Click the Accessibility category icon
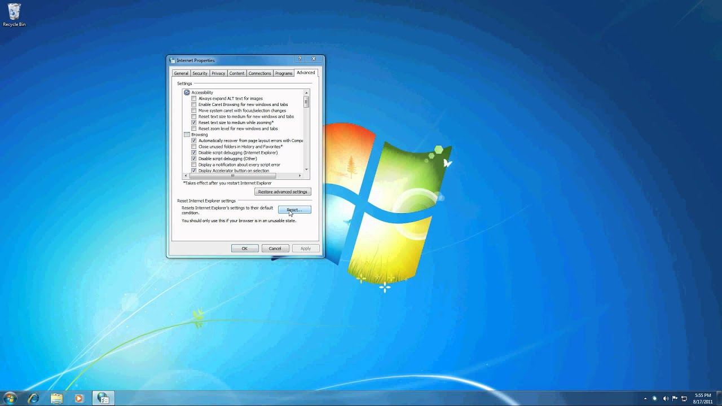 click(x=187, y=92)
